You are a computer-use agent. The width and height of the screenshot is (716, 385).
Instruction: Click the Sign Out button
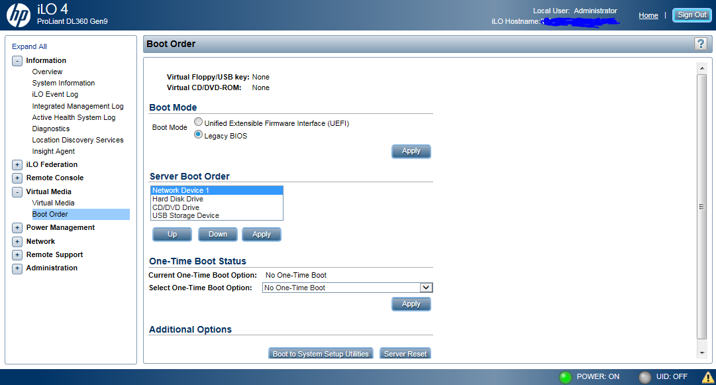(x=691, y=15)
